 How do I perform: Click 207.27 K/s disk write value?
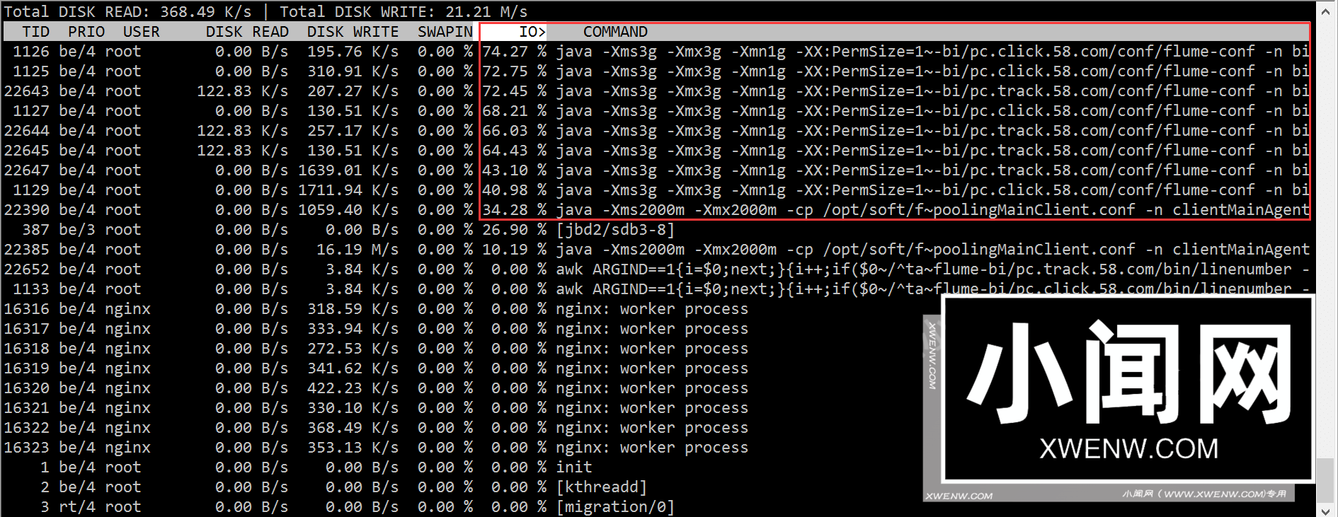pos(353,91)
